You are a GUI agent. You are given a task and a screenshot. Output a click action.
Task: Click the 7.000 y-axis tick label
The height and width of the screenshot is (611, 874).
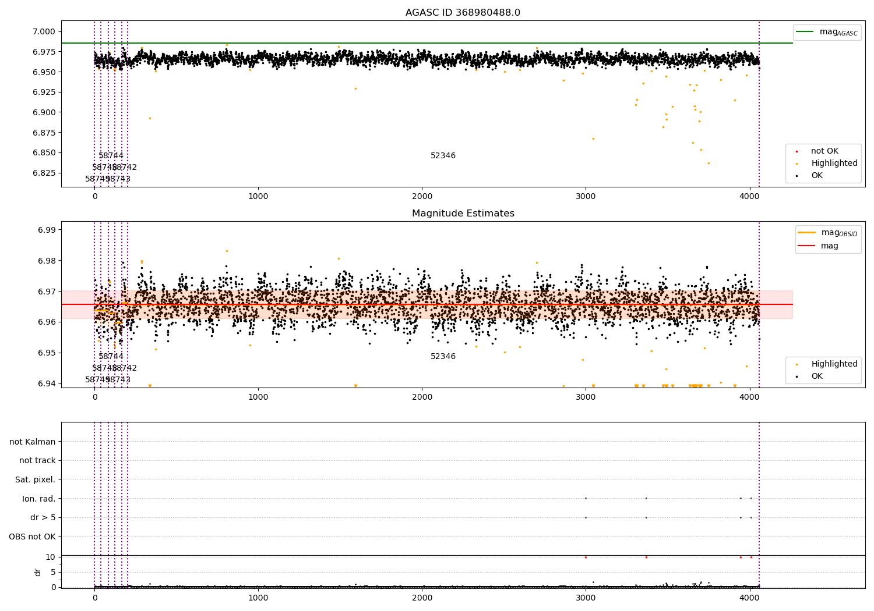point(44,32)
